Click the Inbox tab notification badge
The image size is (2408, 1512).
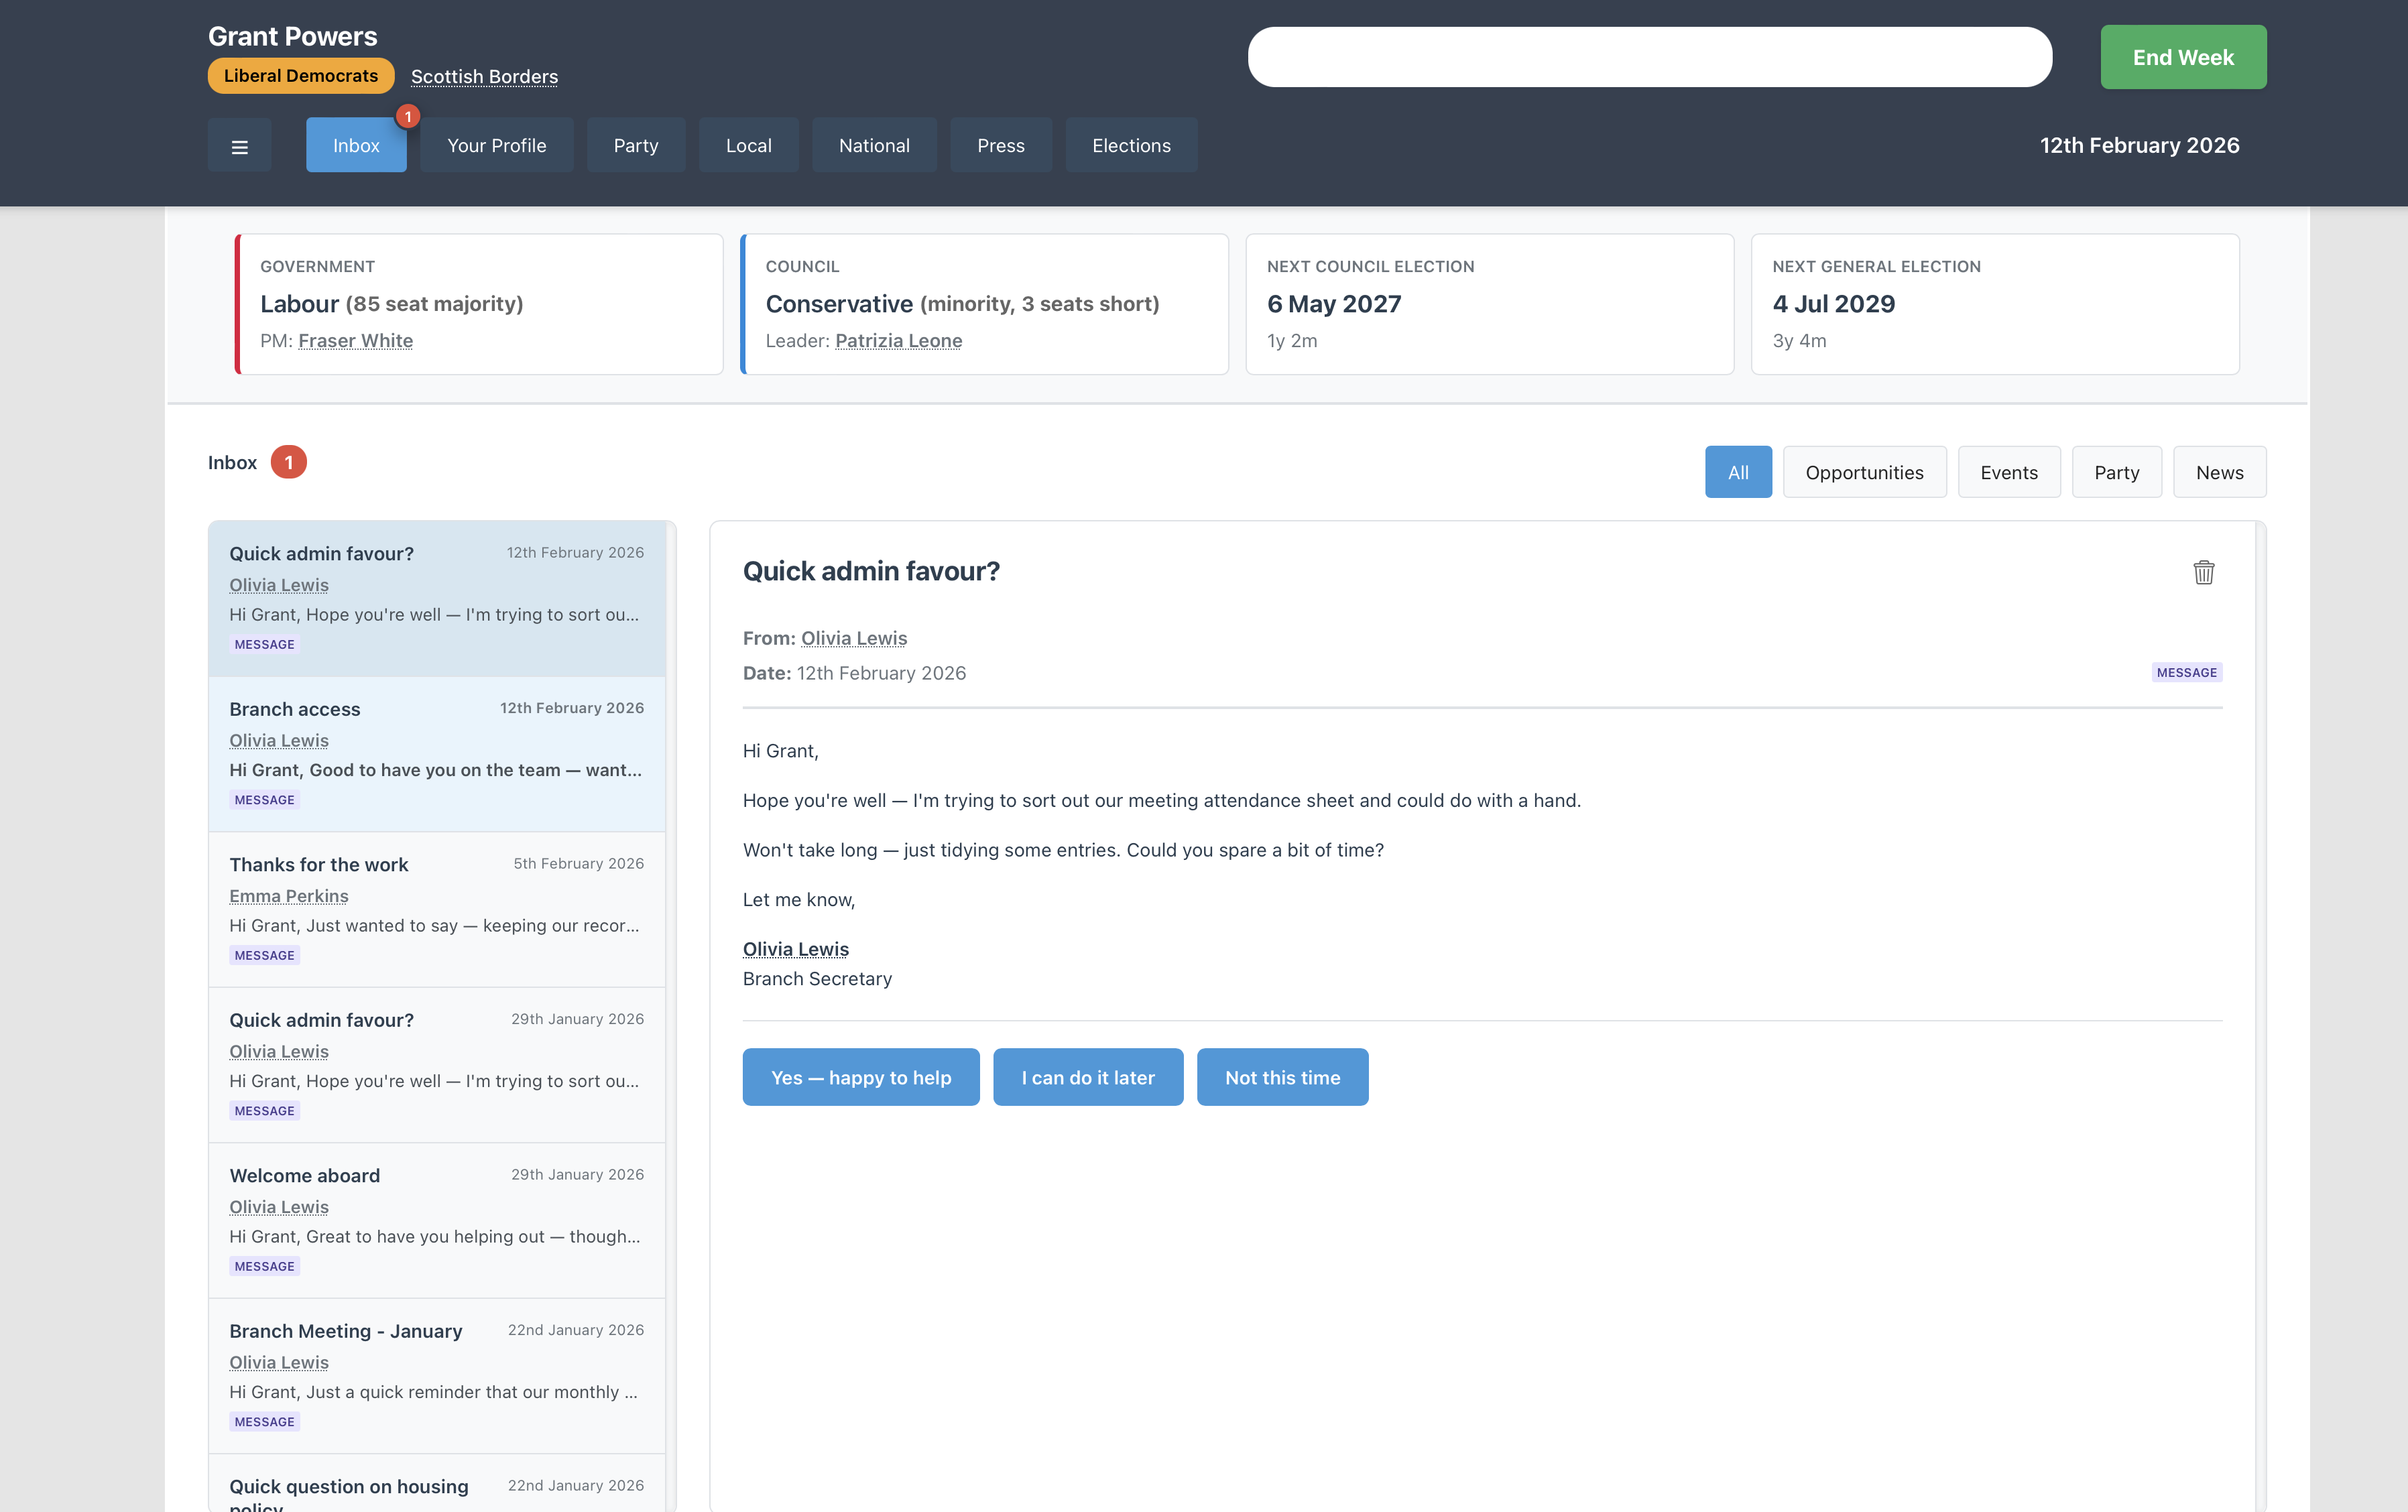407,117
